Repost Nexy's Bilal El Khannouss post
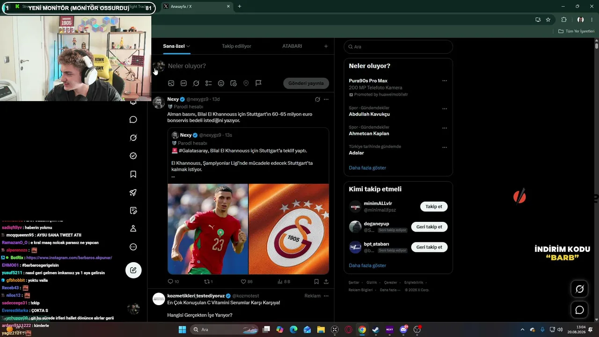The width and height of the screenshot is (599, 337). (209, 281)
